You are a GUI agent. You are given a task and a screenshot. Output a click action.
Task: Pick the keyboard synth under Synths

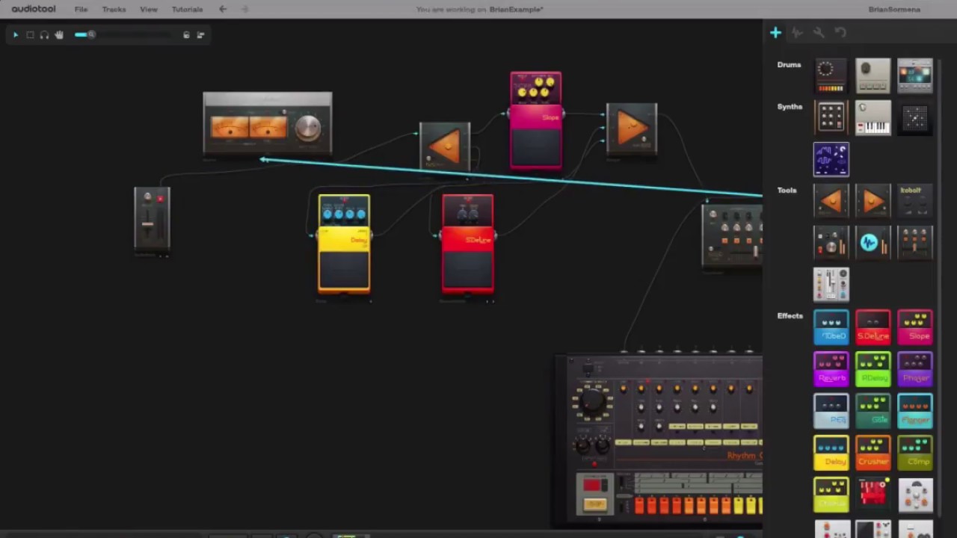pyautogui.click(x=873, y=117)
